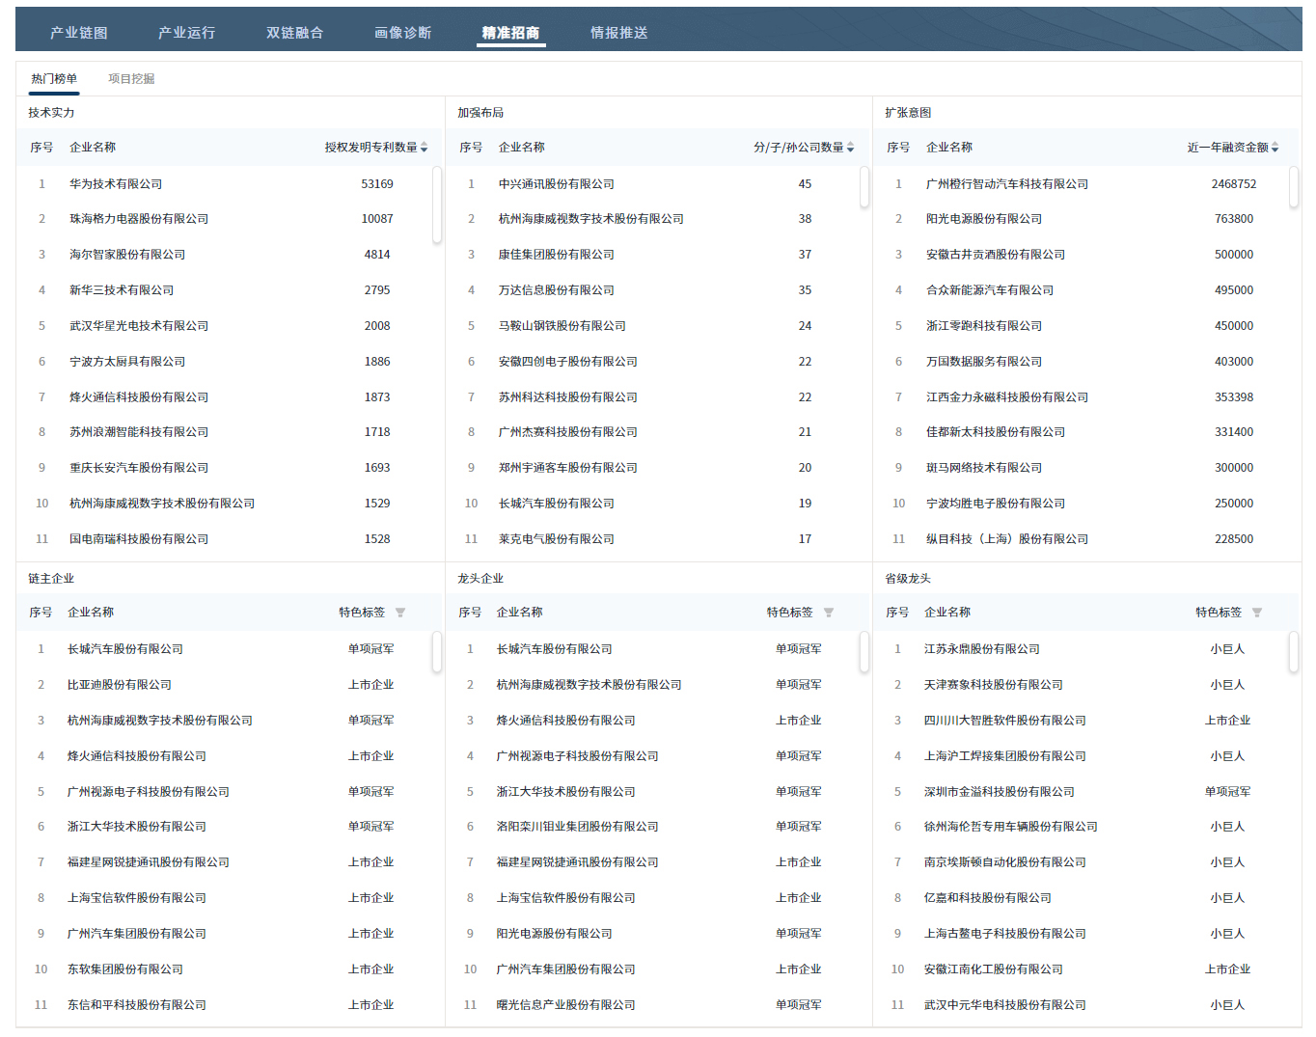
Task: Open 特色标签 filter in 龙头企业 table
Action: pos(829,613)
